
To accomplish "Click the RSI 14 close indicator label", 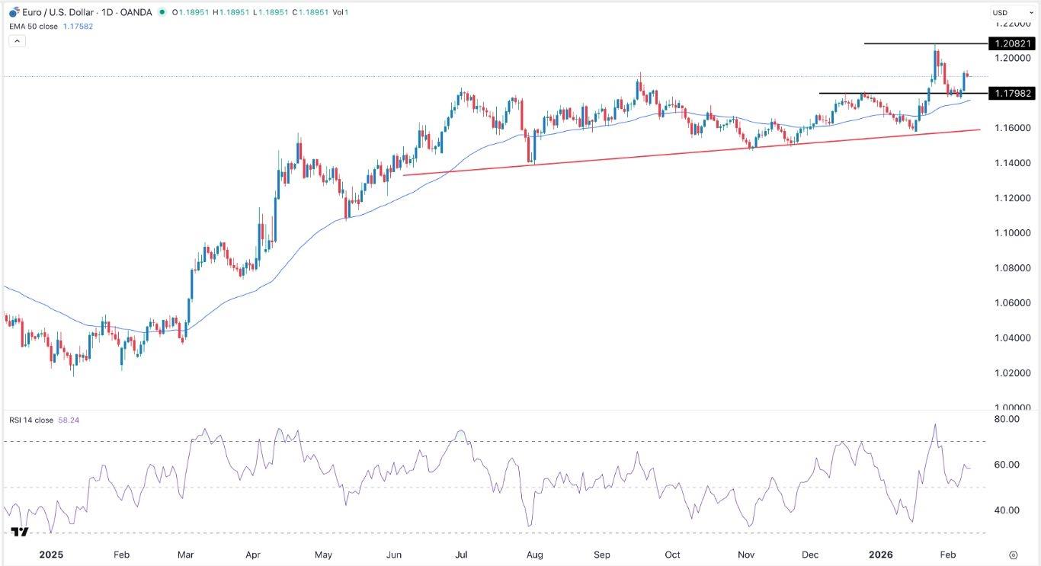I will pos(31,420).
